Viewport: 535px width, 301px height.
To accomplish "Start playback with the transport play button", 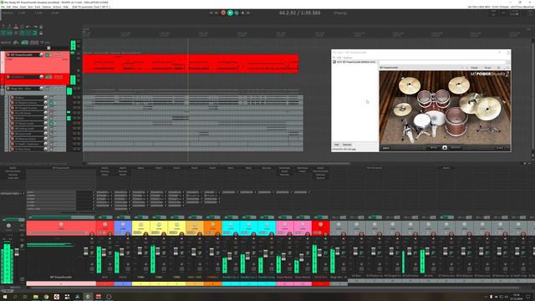I will tap(230, 13).
